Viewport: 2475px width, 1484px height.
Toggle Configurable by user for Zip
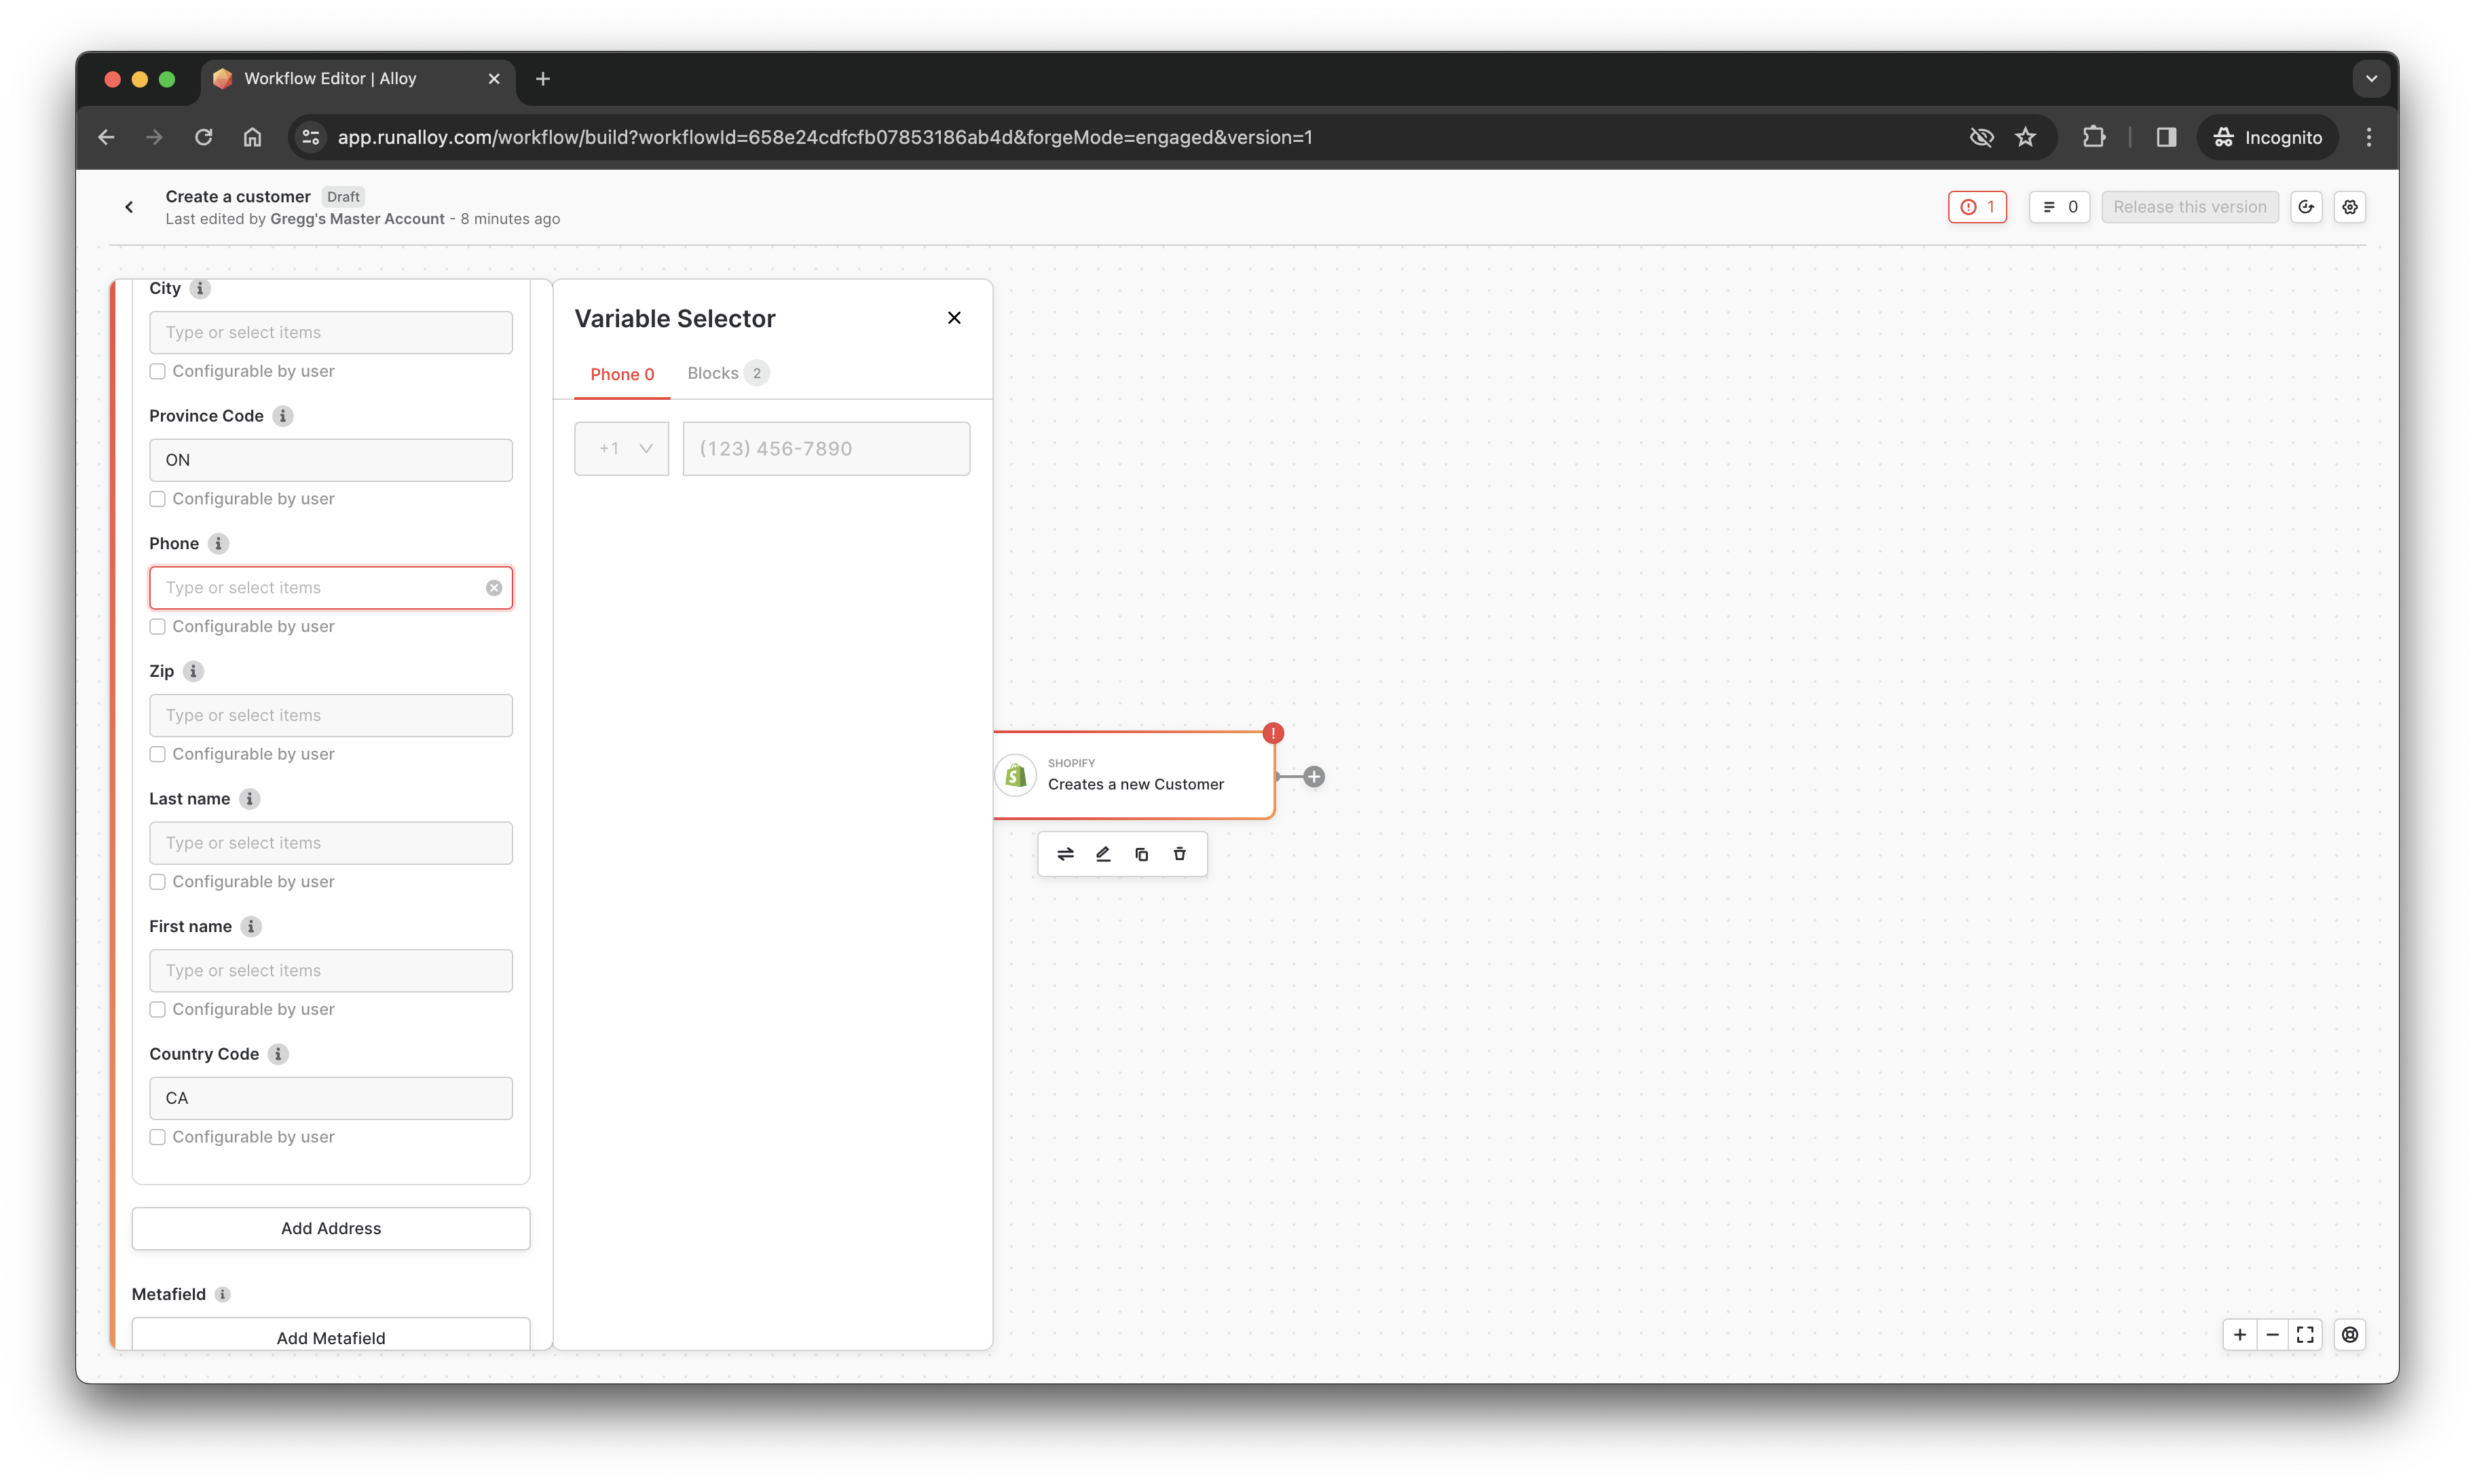pos(157,754)
